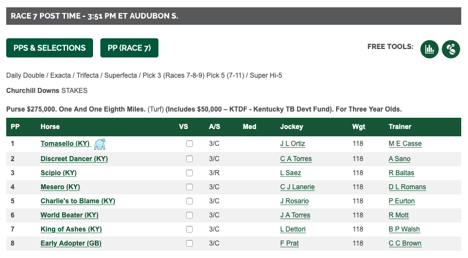
Task: Open the Discreet Dancer (KY) horse link
Action: click(x=74, y=159)
